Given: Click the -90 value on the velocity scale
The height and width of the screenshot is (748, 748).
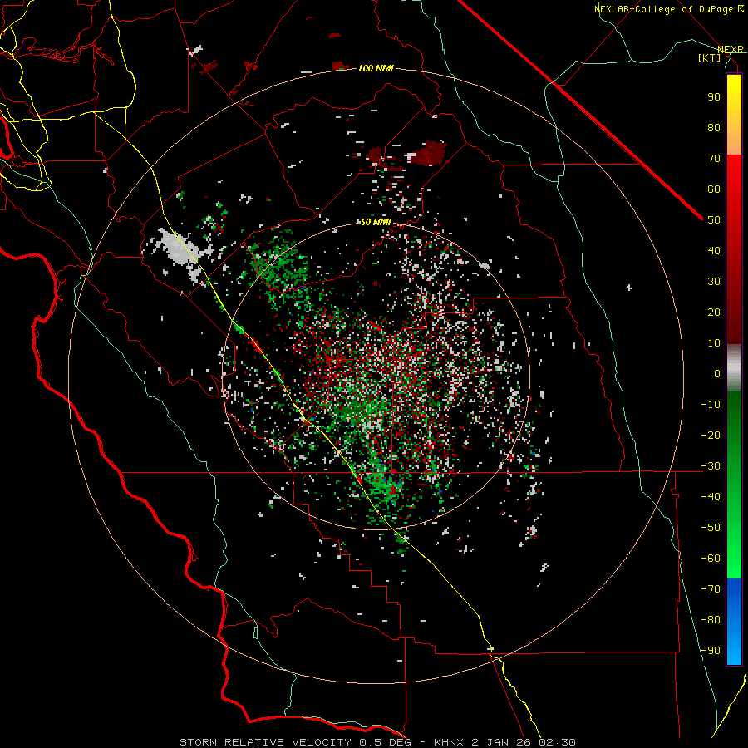Looking at the screenshot, I should (x=711, y=650).
